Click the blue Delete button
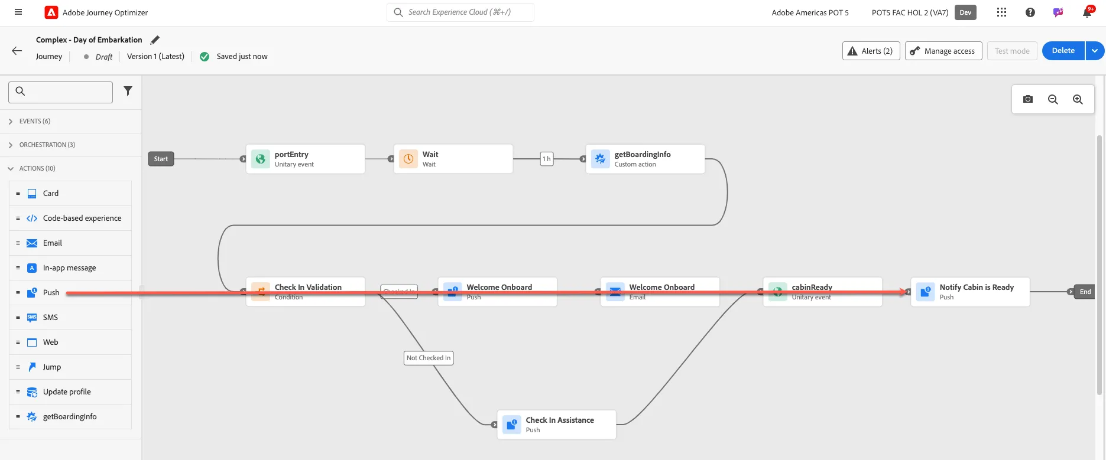 (1063, 51)
